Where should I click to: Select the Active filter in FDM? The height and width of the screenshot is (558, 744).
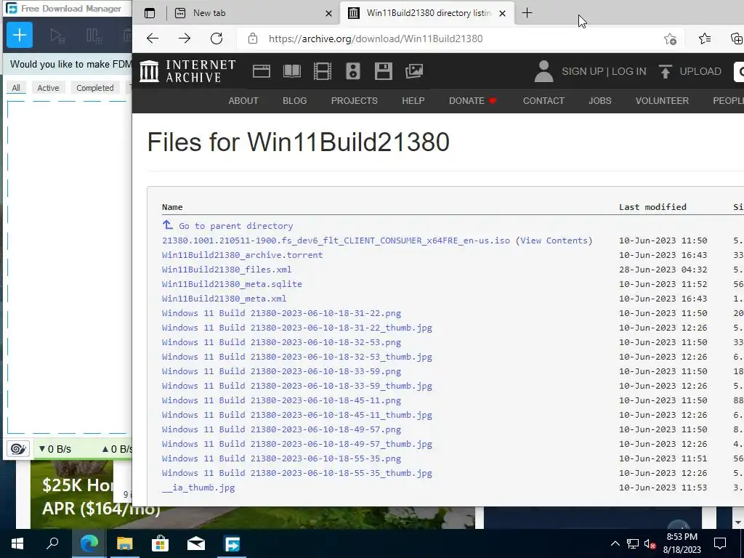[x=49, y=88]
